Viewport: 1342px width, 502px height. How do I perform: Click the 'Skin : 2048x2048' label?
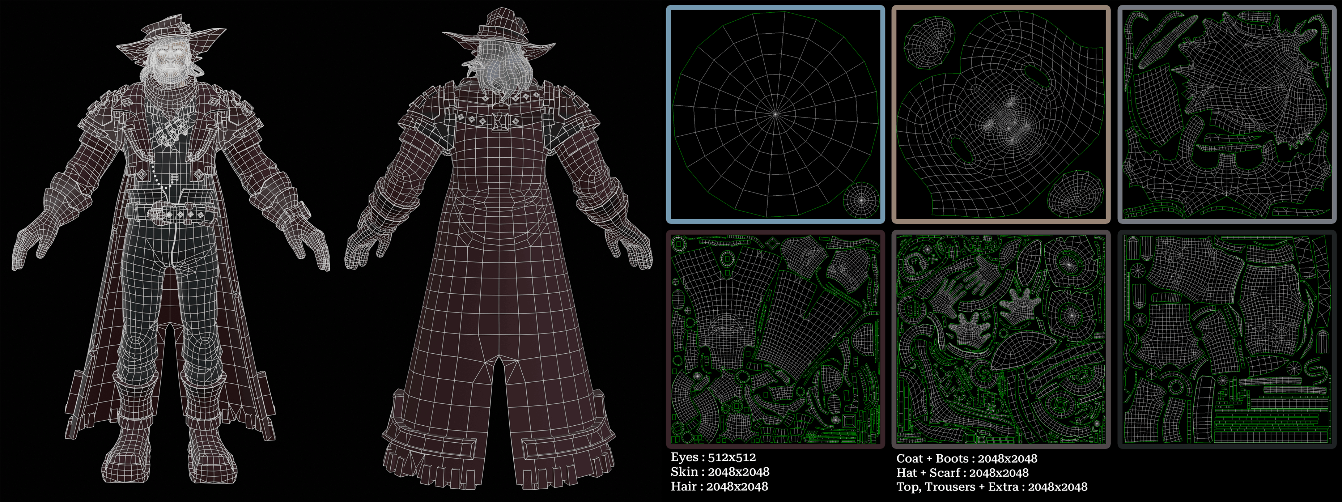[x=720, y=472]
